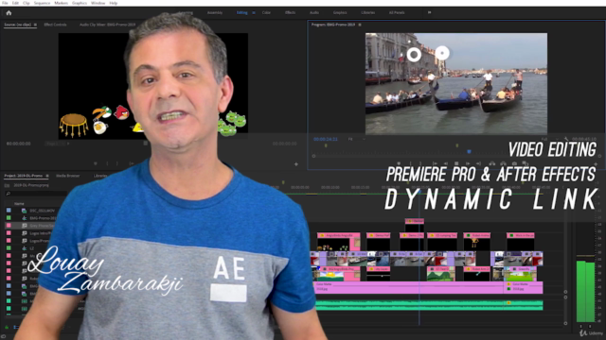Open the Fit zoom level dropdown
This screenshot has width=606, height=340.
(357, 139)
